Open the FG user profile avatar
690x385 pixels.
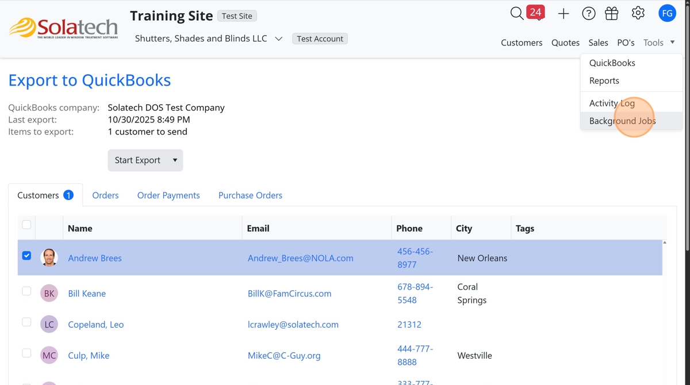click(667, 13)
